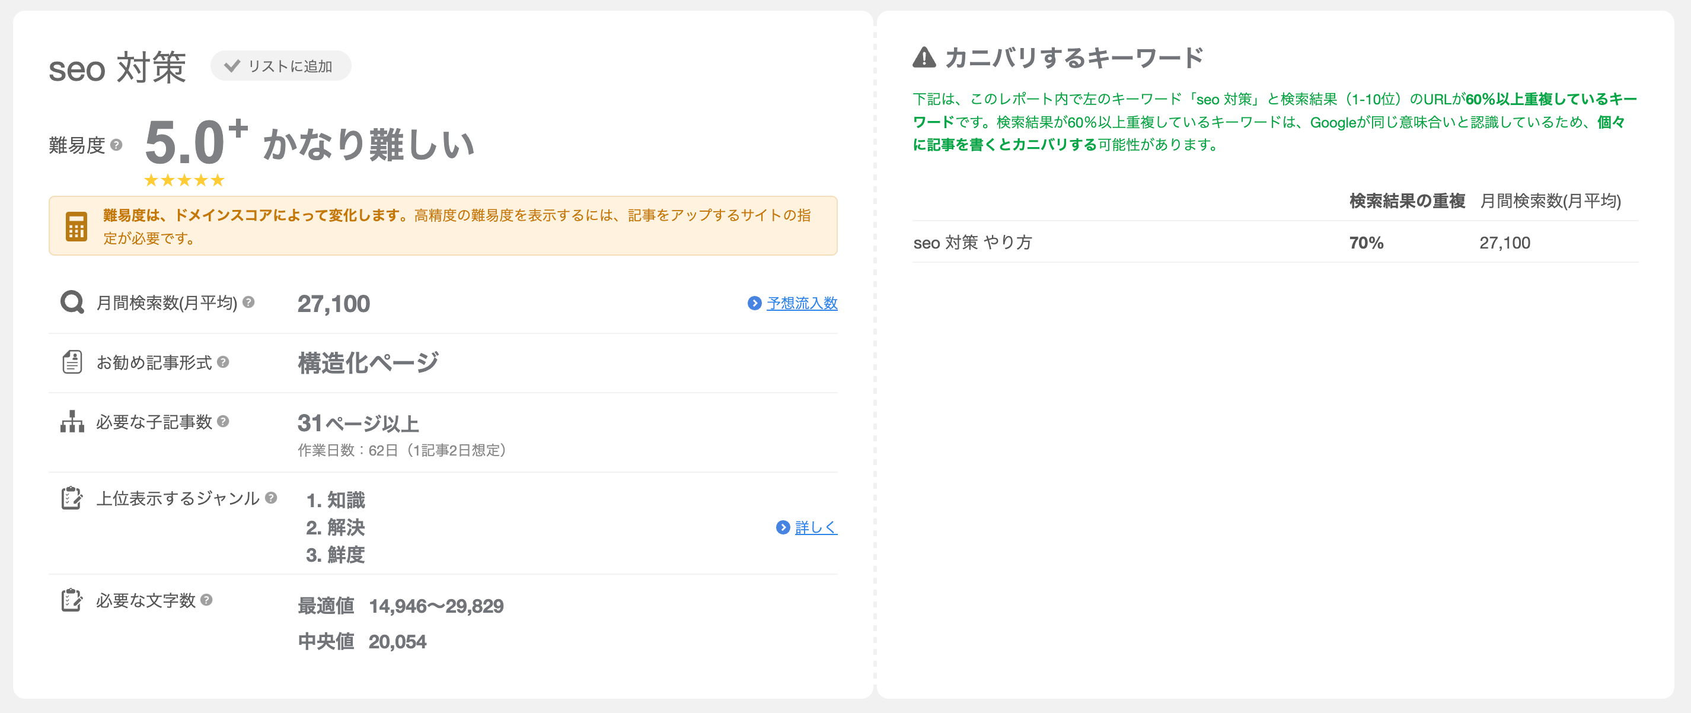1691x713 pixels.
Task: Click the seo 対策 keyword title
Action: (x=117, y=68)
